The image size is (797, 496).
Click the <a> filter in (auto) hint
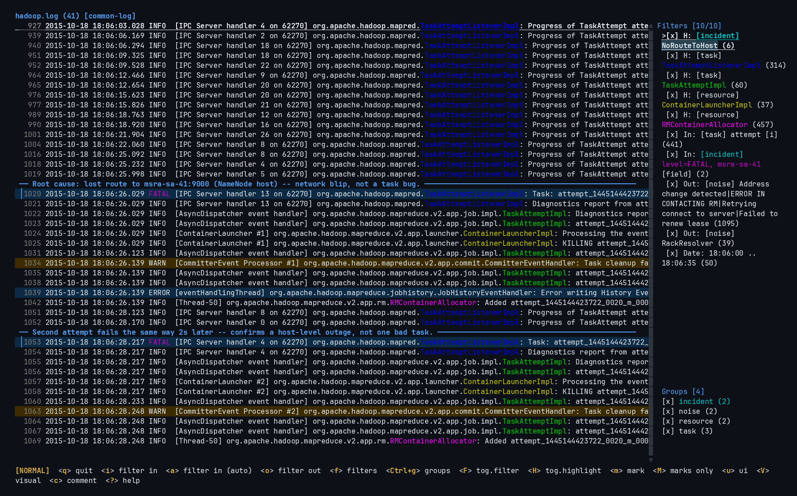tap(209, 471)
